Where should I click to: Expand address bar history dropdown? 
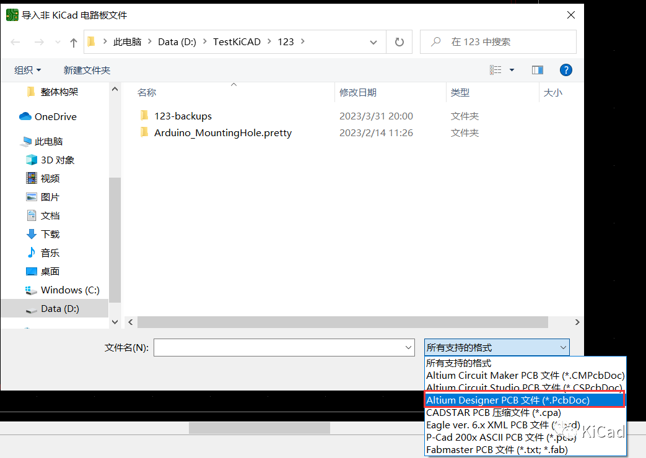tap(373, 42)
